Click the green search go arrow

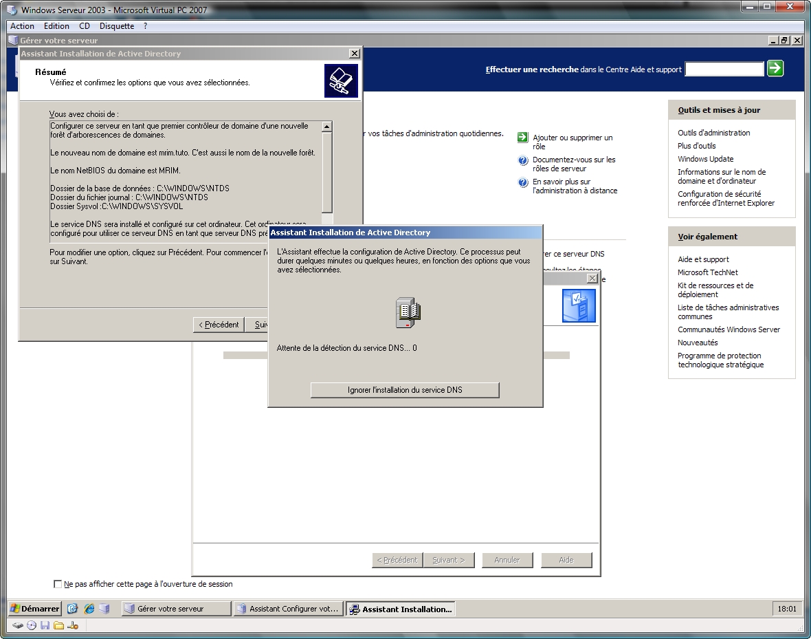pos(775,68)
